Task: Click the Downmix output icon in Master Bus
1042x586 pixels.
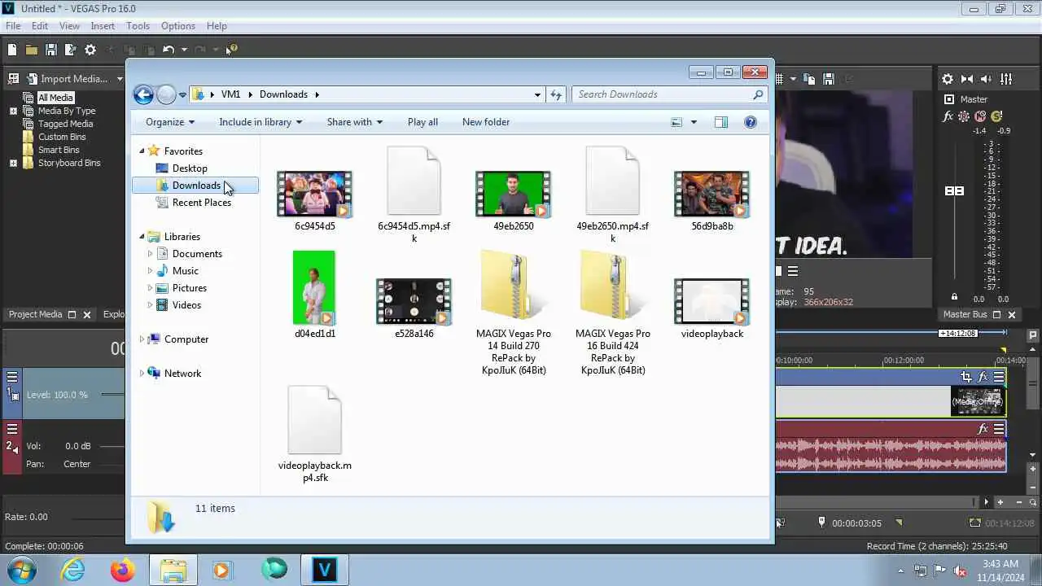Action: tap(967, 79)
